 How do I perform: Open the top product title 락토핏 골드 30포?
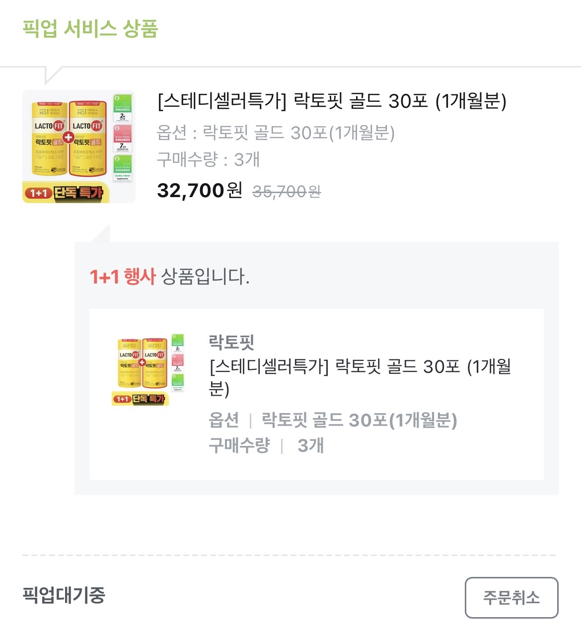pos(332,101)
